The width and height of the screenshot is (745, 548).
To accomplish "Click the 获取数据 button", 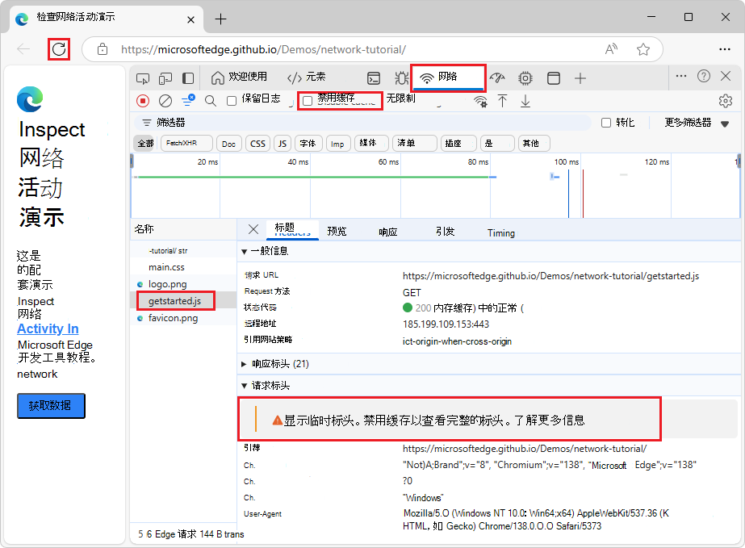I will pos(51,406).
